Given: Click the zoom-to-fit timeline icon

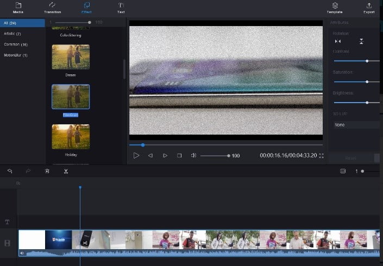Looking at the screenshot, I should 343,171.
